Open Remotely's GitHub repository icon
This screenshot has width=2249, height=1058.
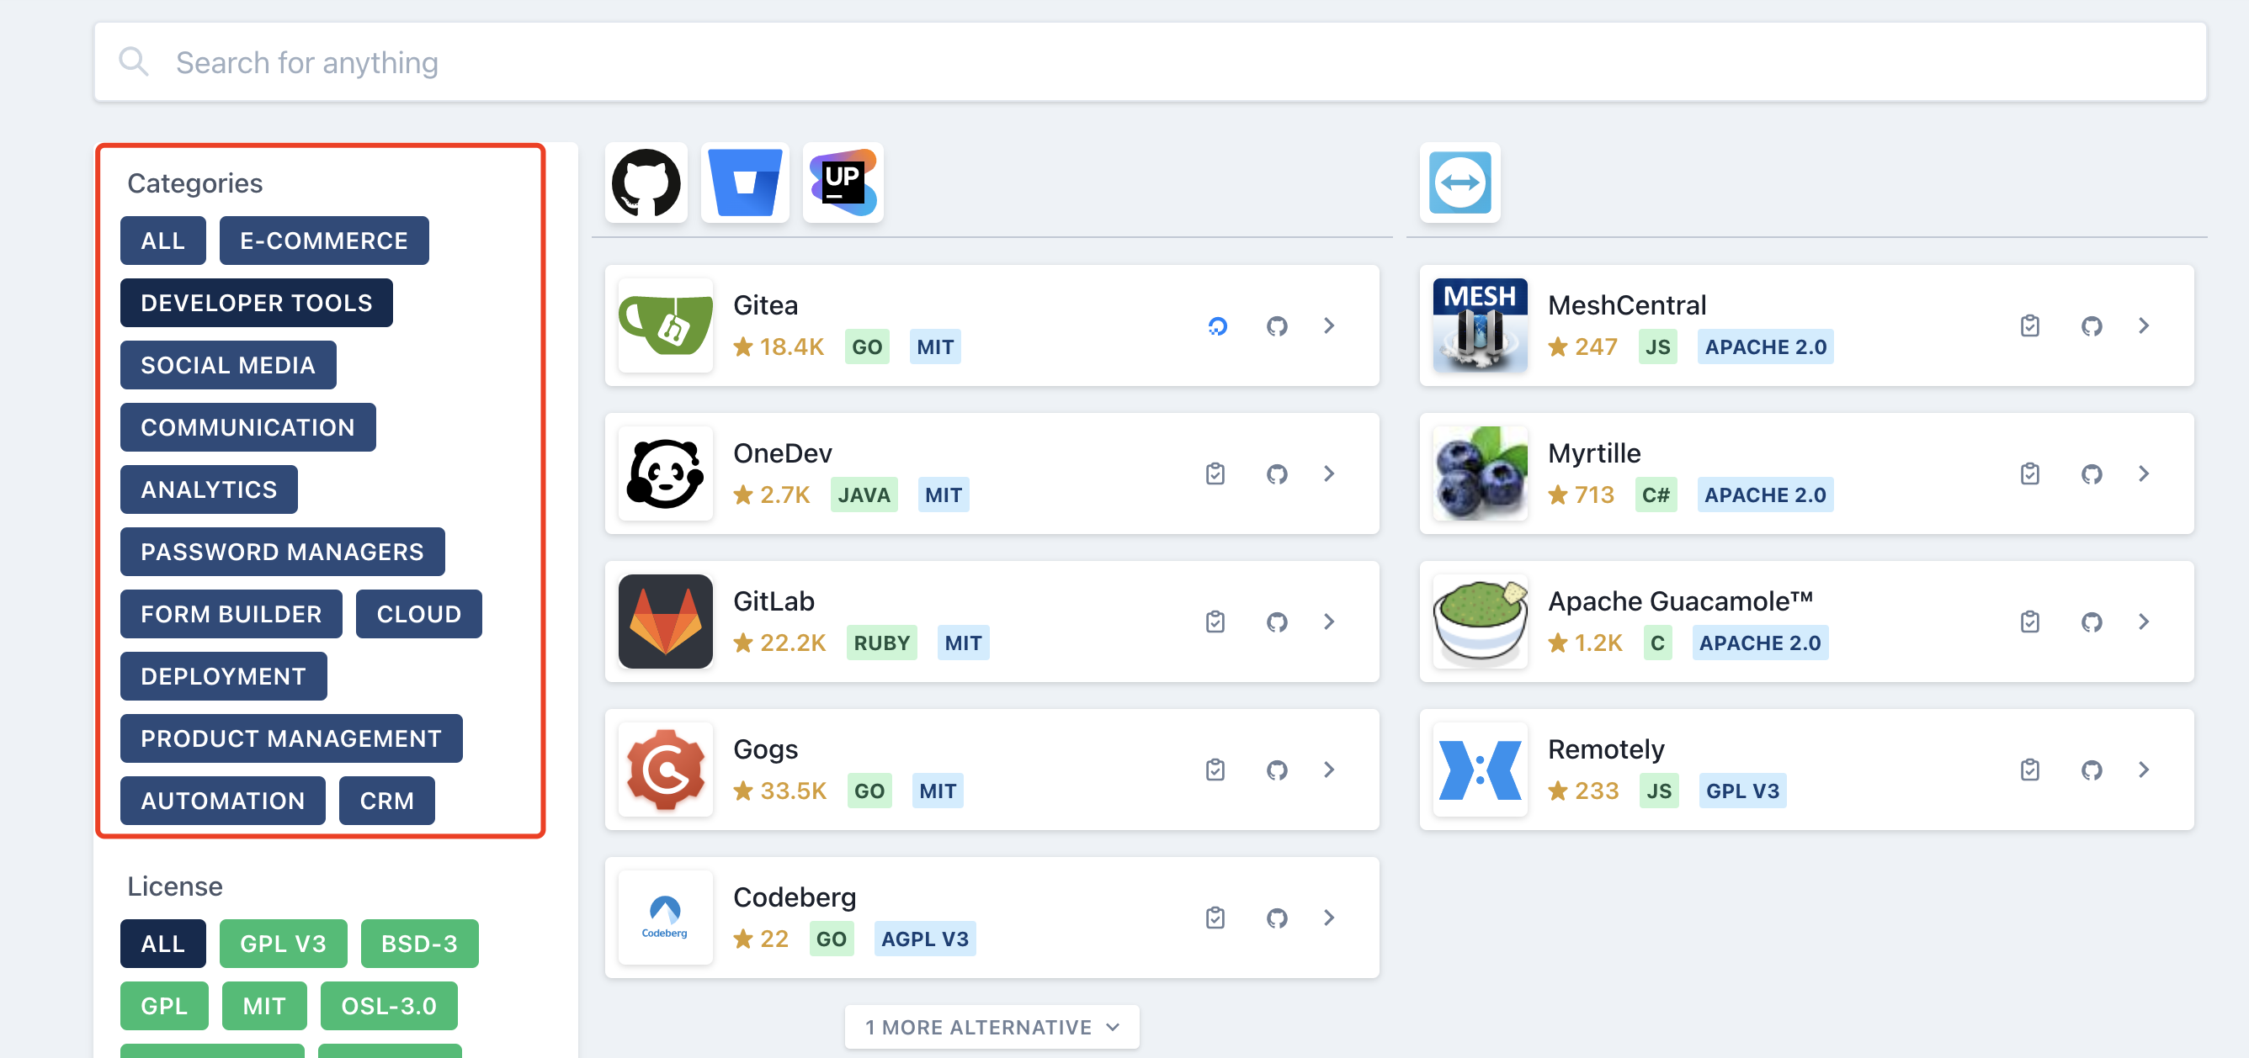(2092, 770)
